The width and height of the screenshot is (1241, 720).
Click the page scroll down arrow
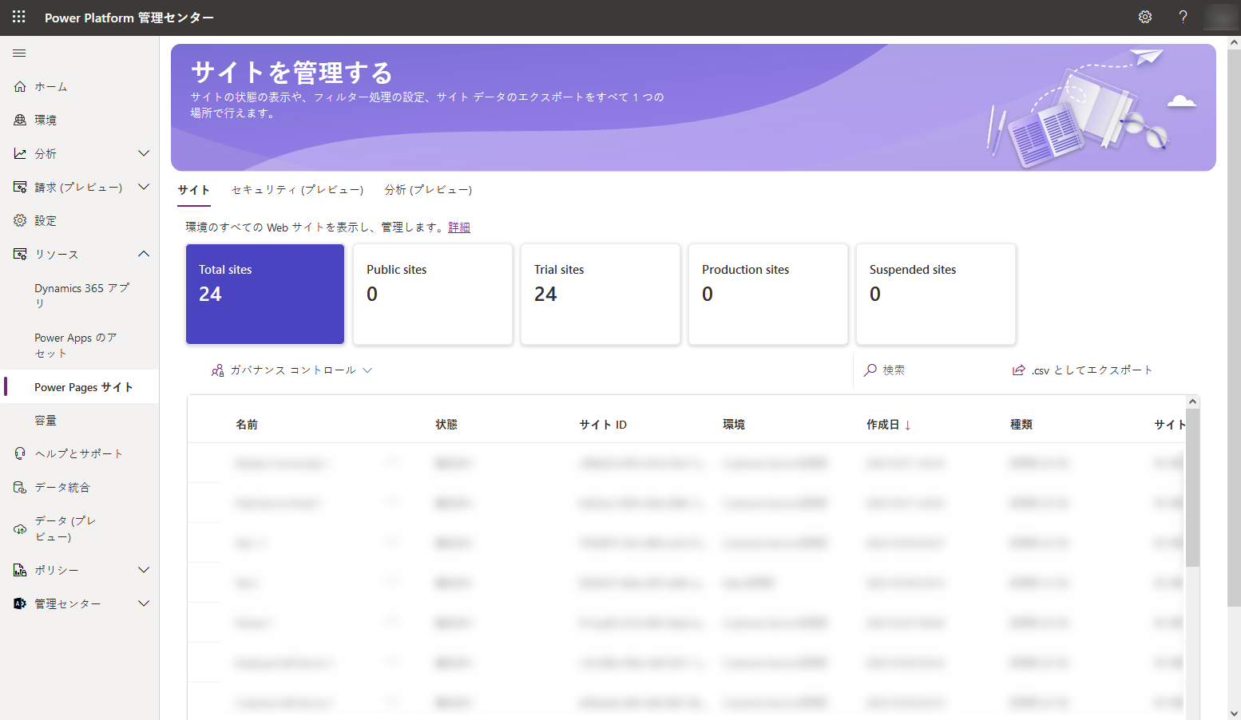(x=1234, y=714)
